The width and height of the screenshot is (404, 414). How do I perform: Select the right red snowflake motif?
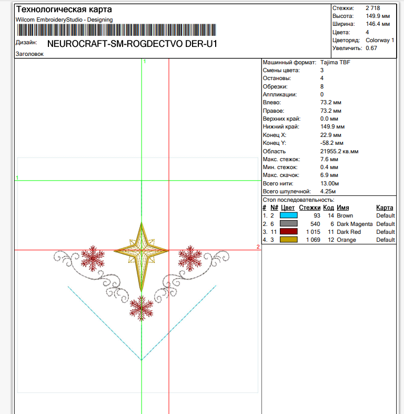190,258
